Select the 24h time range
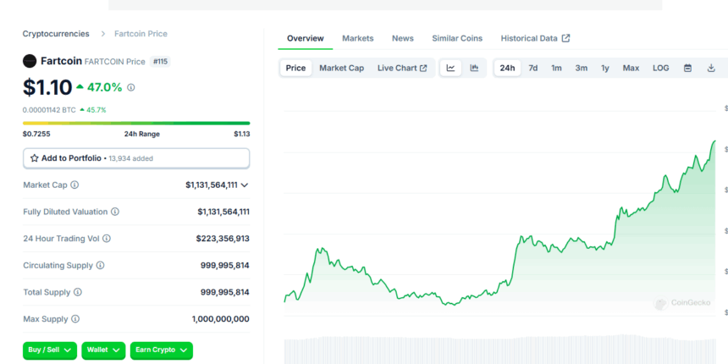Viewport: 728px width, 364px height. coord(507,68)
